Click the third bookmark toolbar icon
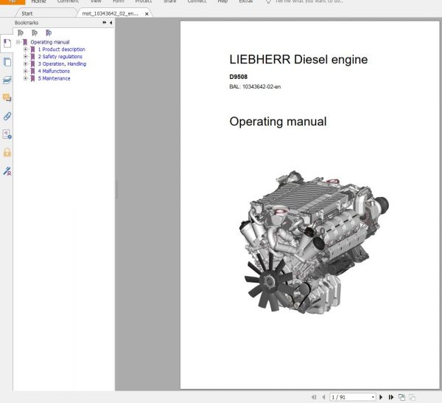Image resolution: width=442 pixels, height=403 pixels. [49, 32]
